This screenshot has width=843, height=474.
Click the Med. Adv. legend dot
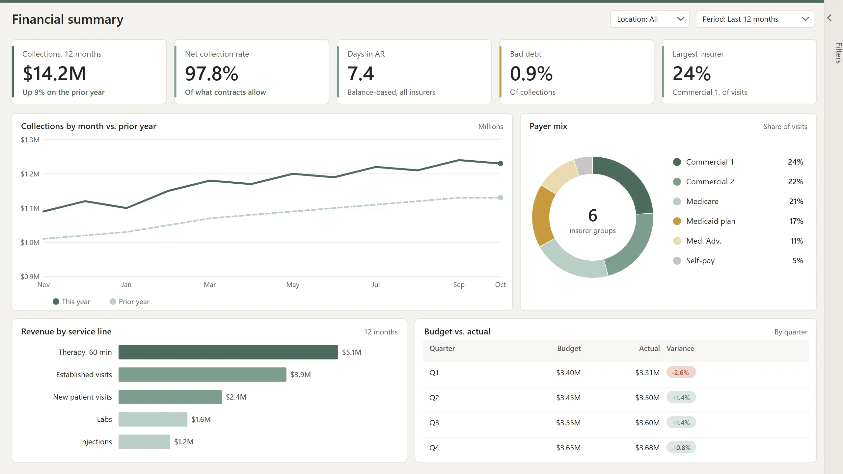tap(677, 241)
